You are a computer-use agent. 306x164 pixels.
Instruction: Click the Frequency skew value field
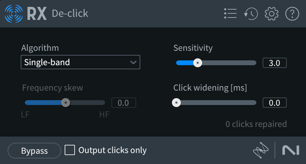(x=123, y=103)
